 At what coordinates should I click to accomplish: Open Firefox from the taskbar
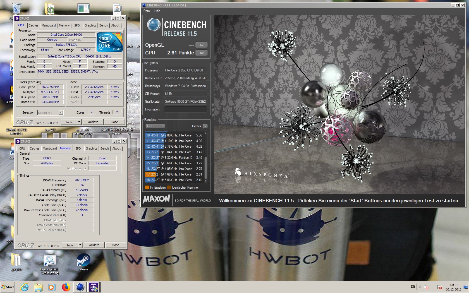(66, 287)
